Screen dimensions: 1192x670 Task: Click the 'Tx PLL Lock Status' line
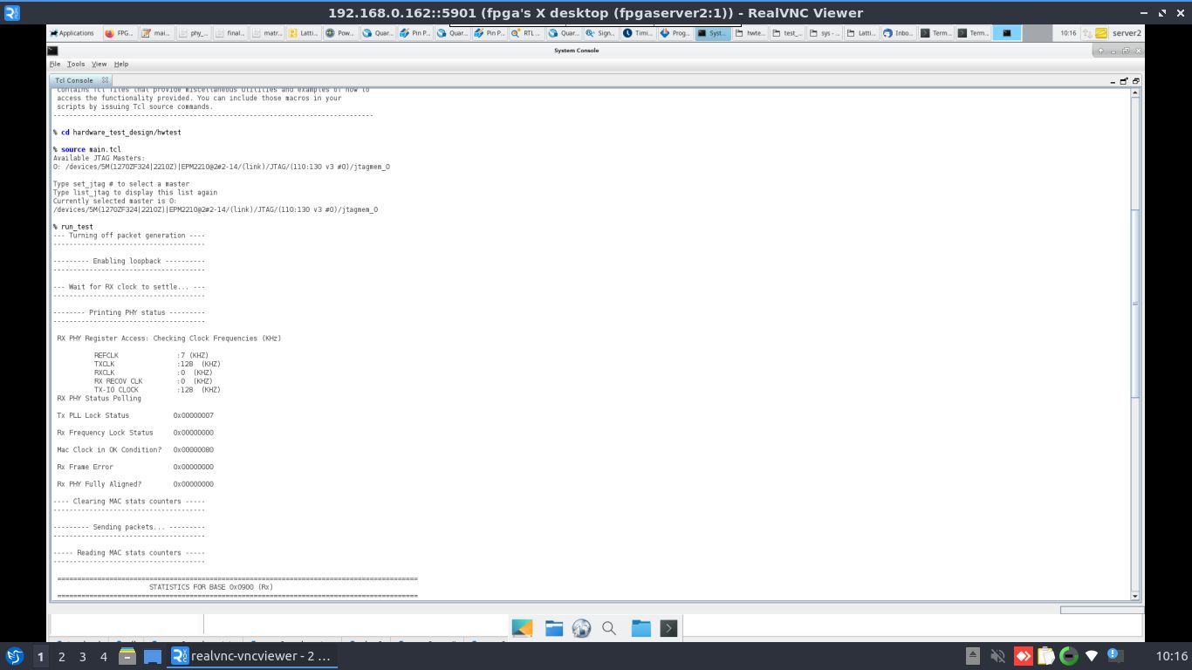(x=135, y=415)
